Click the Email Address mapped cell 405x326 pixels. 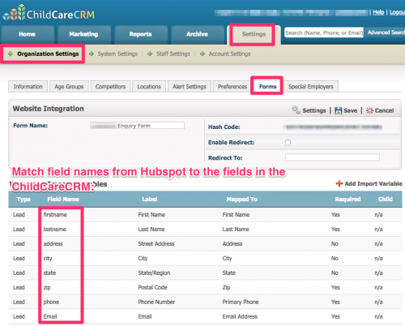tap(240, 316)
